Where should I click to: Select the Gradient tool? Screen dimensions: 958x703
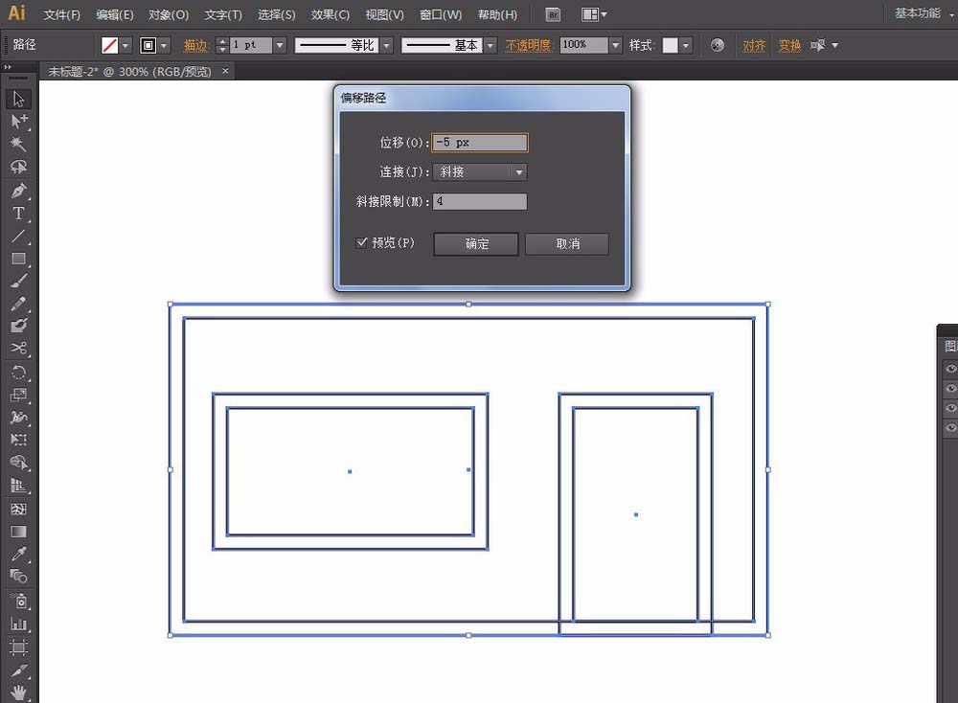click(18, 532)
